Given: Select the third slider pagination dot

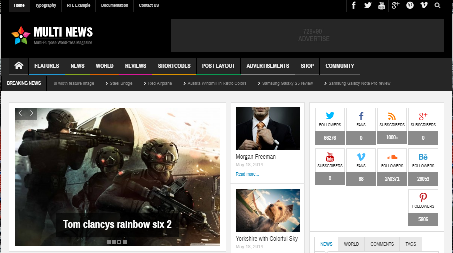Looking at the screenshot, I should coord(119,242).
